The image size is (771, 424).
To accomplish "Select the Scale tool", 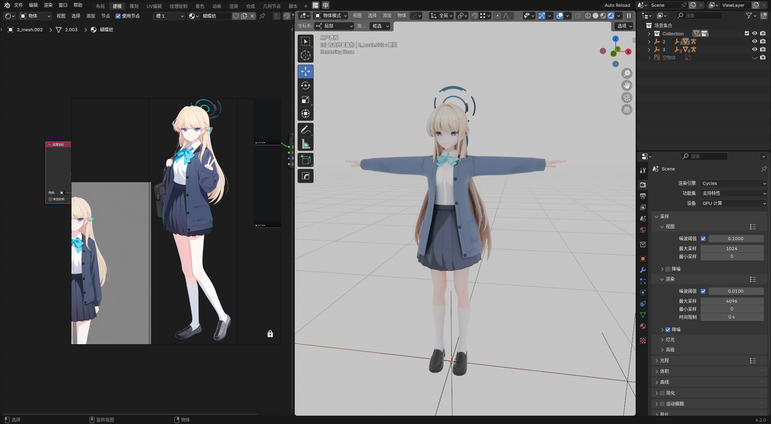I will click(x=305, y=99).
